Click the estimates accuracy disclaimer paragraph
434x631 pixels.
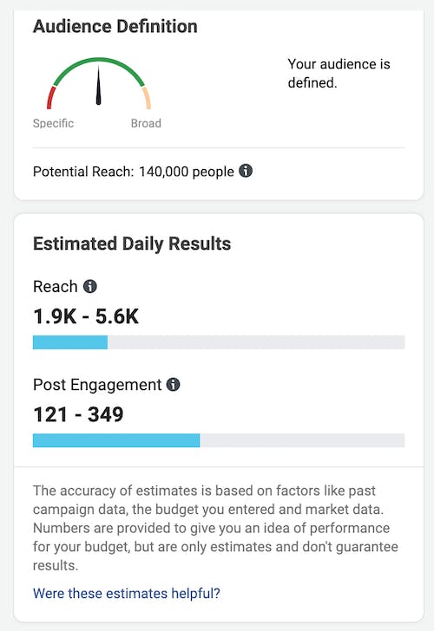click(215, 528)
